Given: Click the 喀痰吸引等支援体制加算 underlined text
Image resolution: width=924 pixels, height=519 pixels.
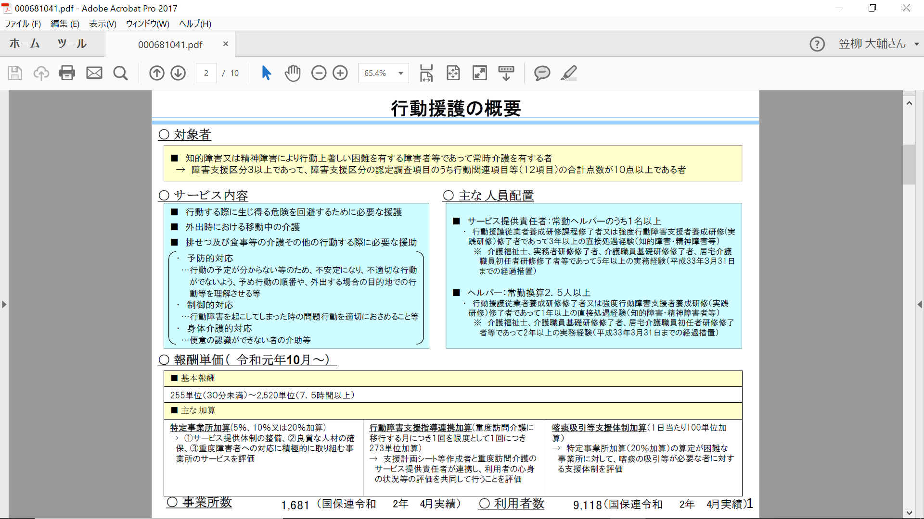Looking at the screenshot, I should point(599,428).
